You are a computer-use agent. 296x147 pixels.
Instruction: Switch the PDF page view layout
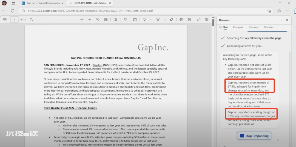pyautogui.click(x=115, y=20)
